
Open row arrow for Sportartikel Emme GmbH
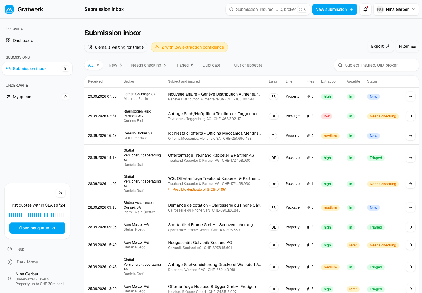[x=411, y=227]
